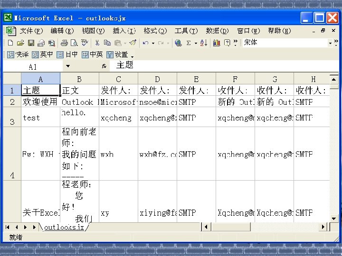Screen dimensions: 342x256
Task: Expand the formatting toolbar options chevron
Action: pos(336,43)
